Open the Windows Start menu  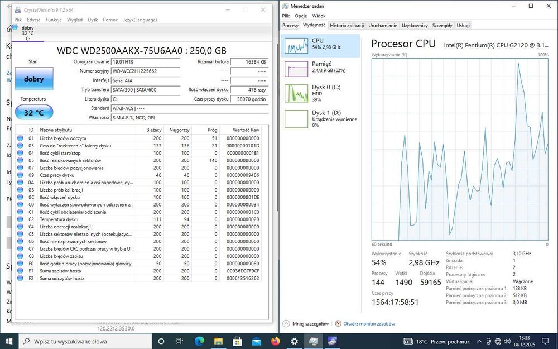pos(9,341)
